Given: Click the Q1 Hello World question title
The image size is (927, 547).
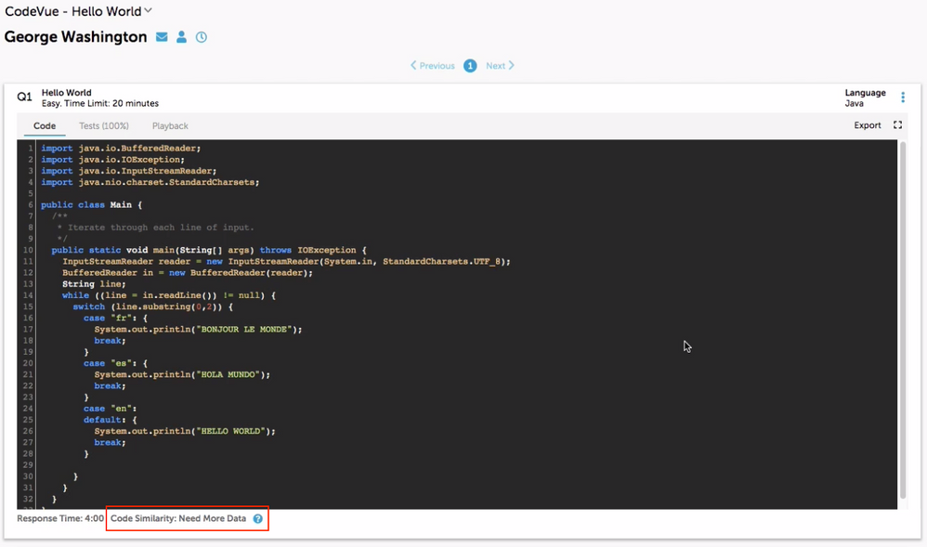Looking at the screenshot, I should click(65, 93).
